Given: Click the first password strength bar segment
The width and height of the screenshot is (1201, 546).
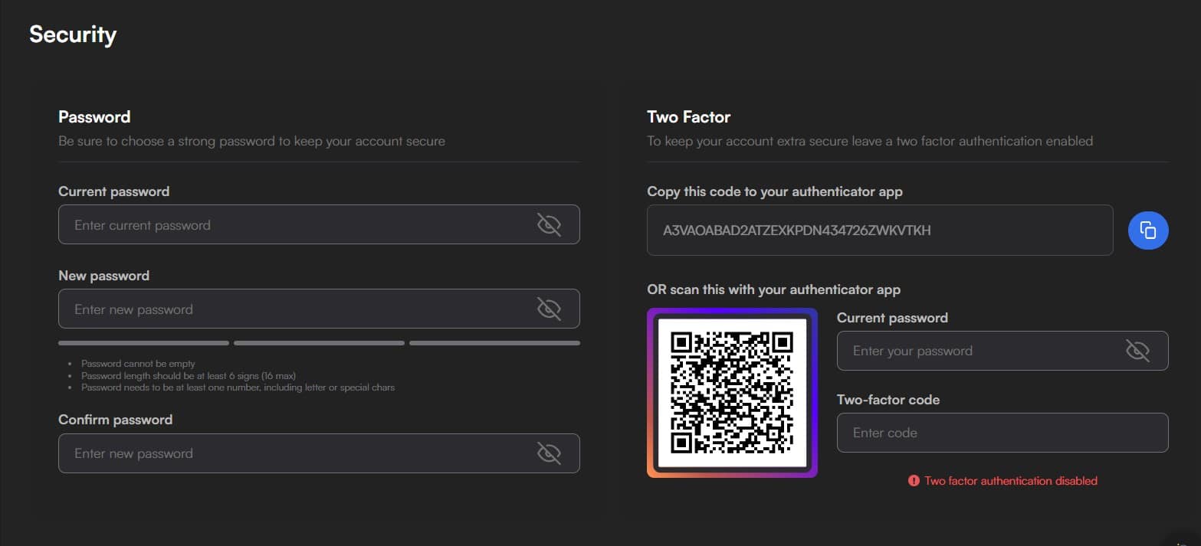Looking at the screenshot, I should point(143,343).
